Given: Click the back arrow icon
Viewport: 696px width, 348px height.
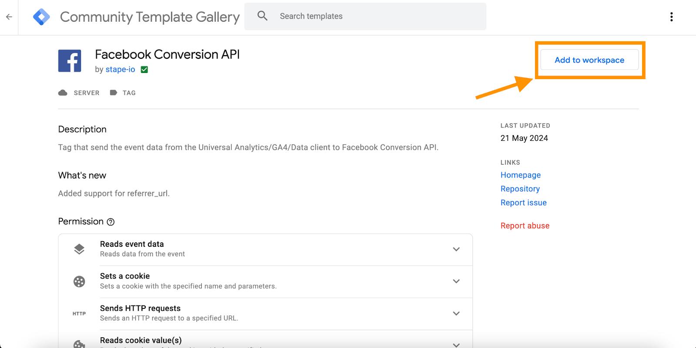Looking at the screenshot, I should click(9, 17).
